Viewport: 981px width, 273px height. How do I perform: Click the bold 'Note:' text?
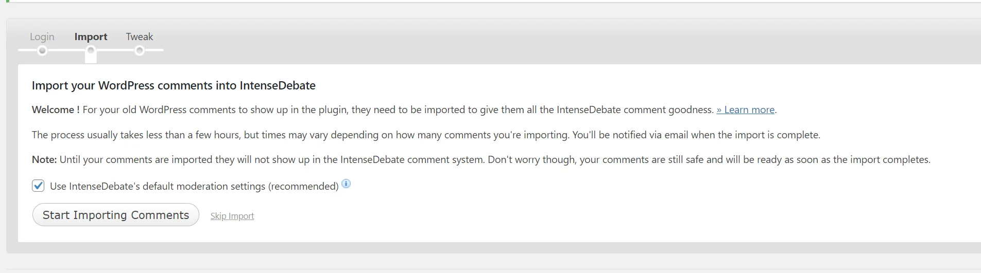(x=44, y=159)
